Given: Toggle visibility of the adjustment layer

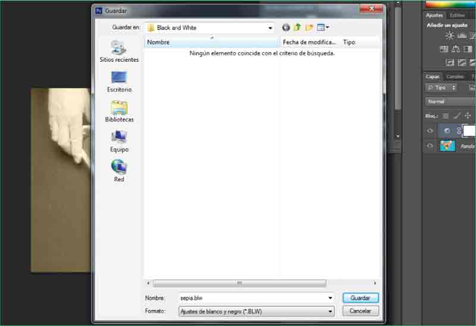Looking at the screenshot, I should click(430, 131).
